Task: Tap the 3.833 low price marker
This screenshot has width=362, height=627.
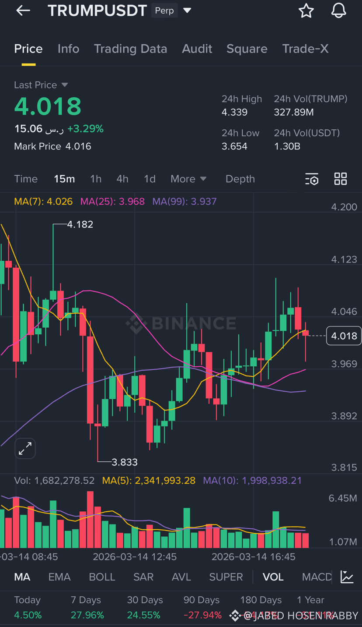Action: [x=125, y=462]
